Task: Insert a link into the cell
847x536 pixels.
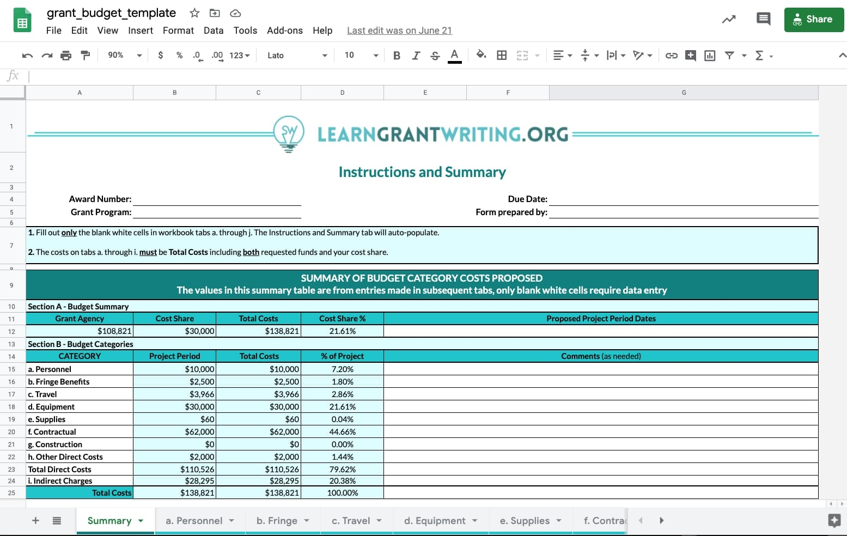Action: [x=671, y=55]
